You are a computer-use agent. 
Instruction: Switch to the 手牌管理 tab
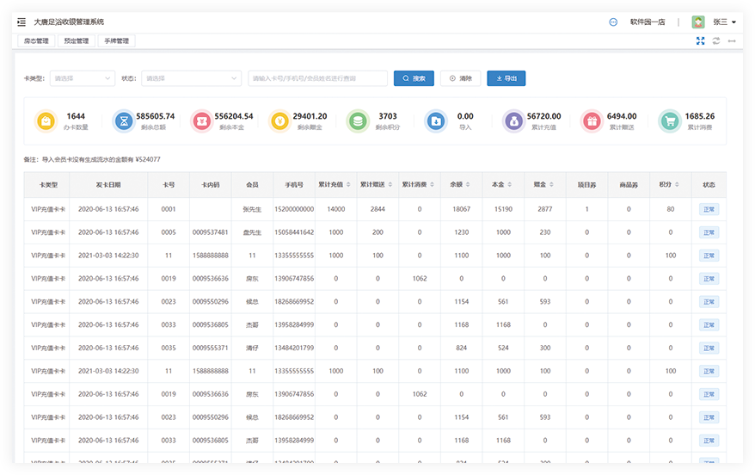click(116, 40)
